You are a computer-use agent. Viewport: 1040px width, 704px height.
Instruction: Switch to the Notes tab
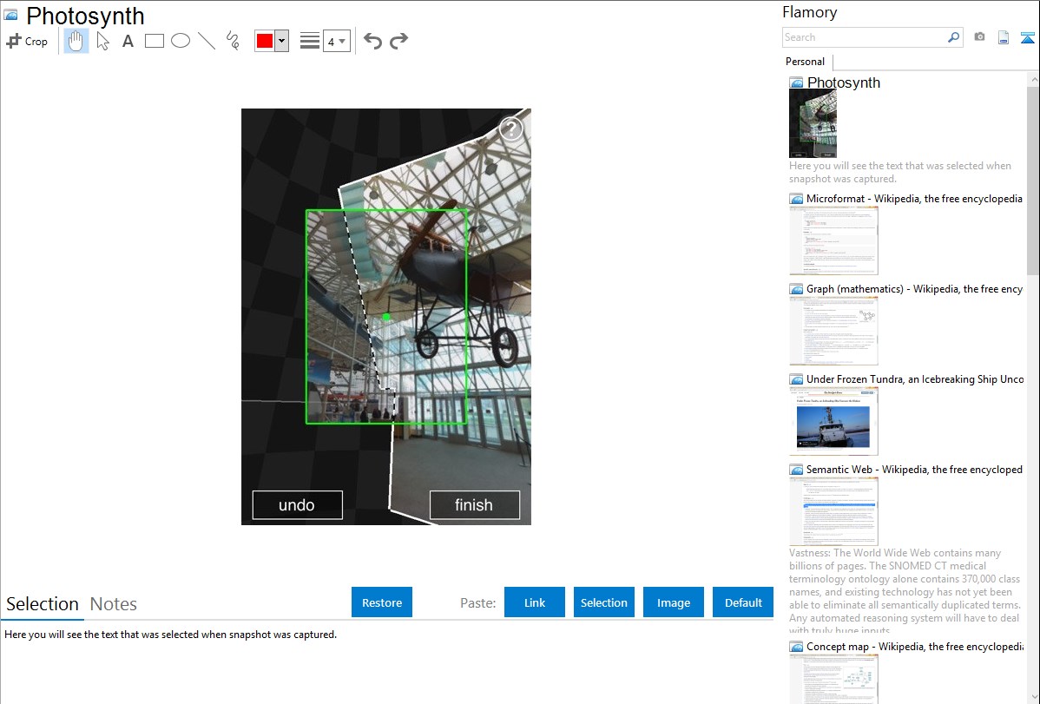click(x=114, y=604)
